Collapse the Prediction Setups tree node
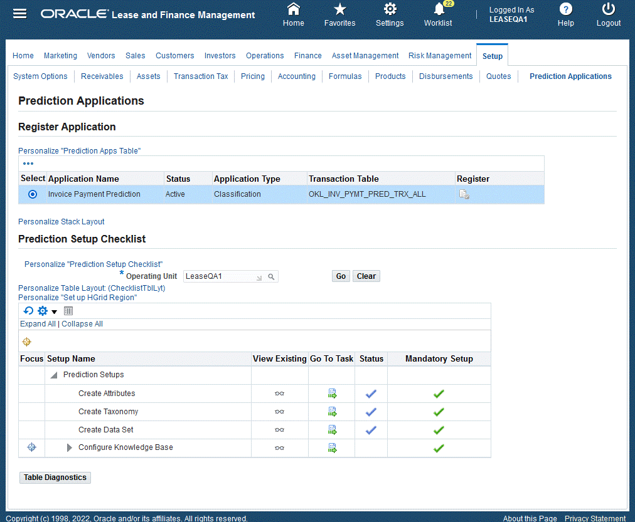635x522 pixels. pos(54,375)
